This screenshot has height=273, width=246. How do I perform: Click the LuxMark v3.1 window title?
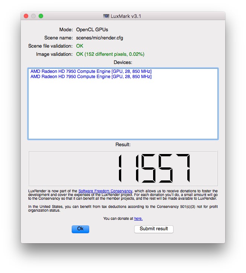pyautogui.click(x=126, y=16)
